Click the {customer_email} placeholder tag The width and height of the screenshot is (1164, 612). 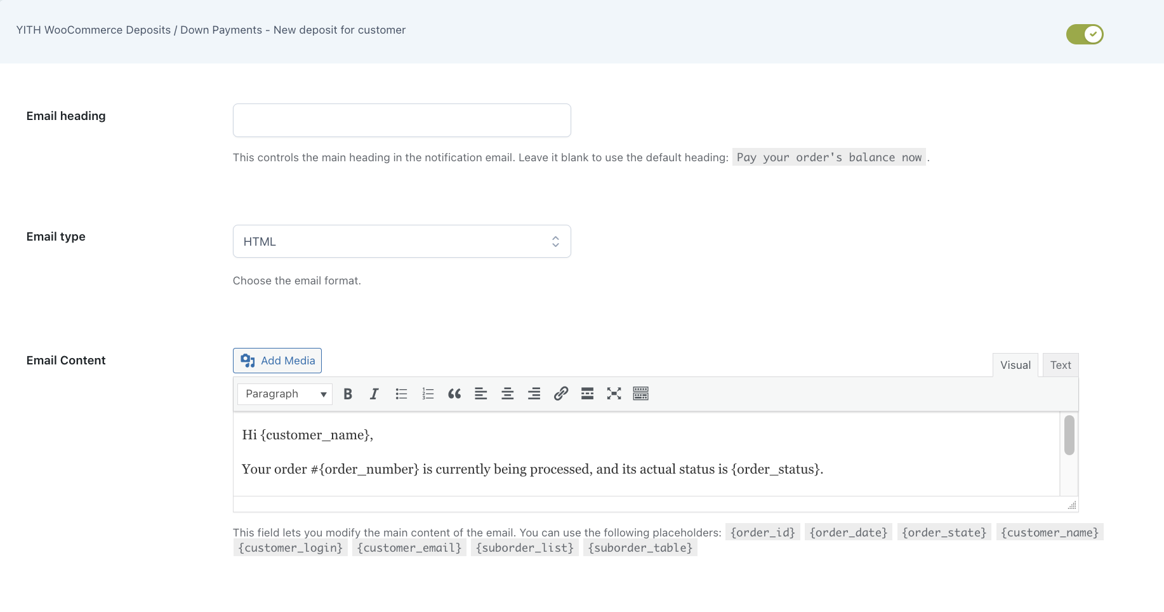[409, 547]
